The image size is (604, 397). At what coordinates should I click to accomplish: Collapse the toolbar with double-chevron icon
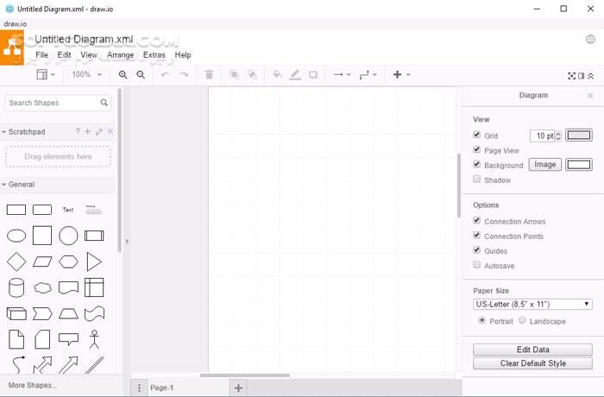click(x=590, y=76)
